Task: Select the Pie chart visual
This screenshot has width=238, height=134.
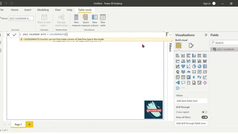Action: (x=194, y=66)
